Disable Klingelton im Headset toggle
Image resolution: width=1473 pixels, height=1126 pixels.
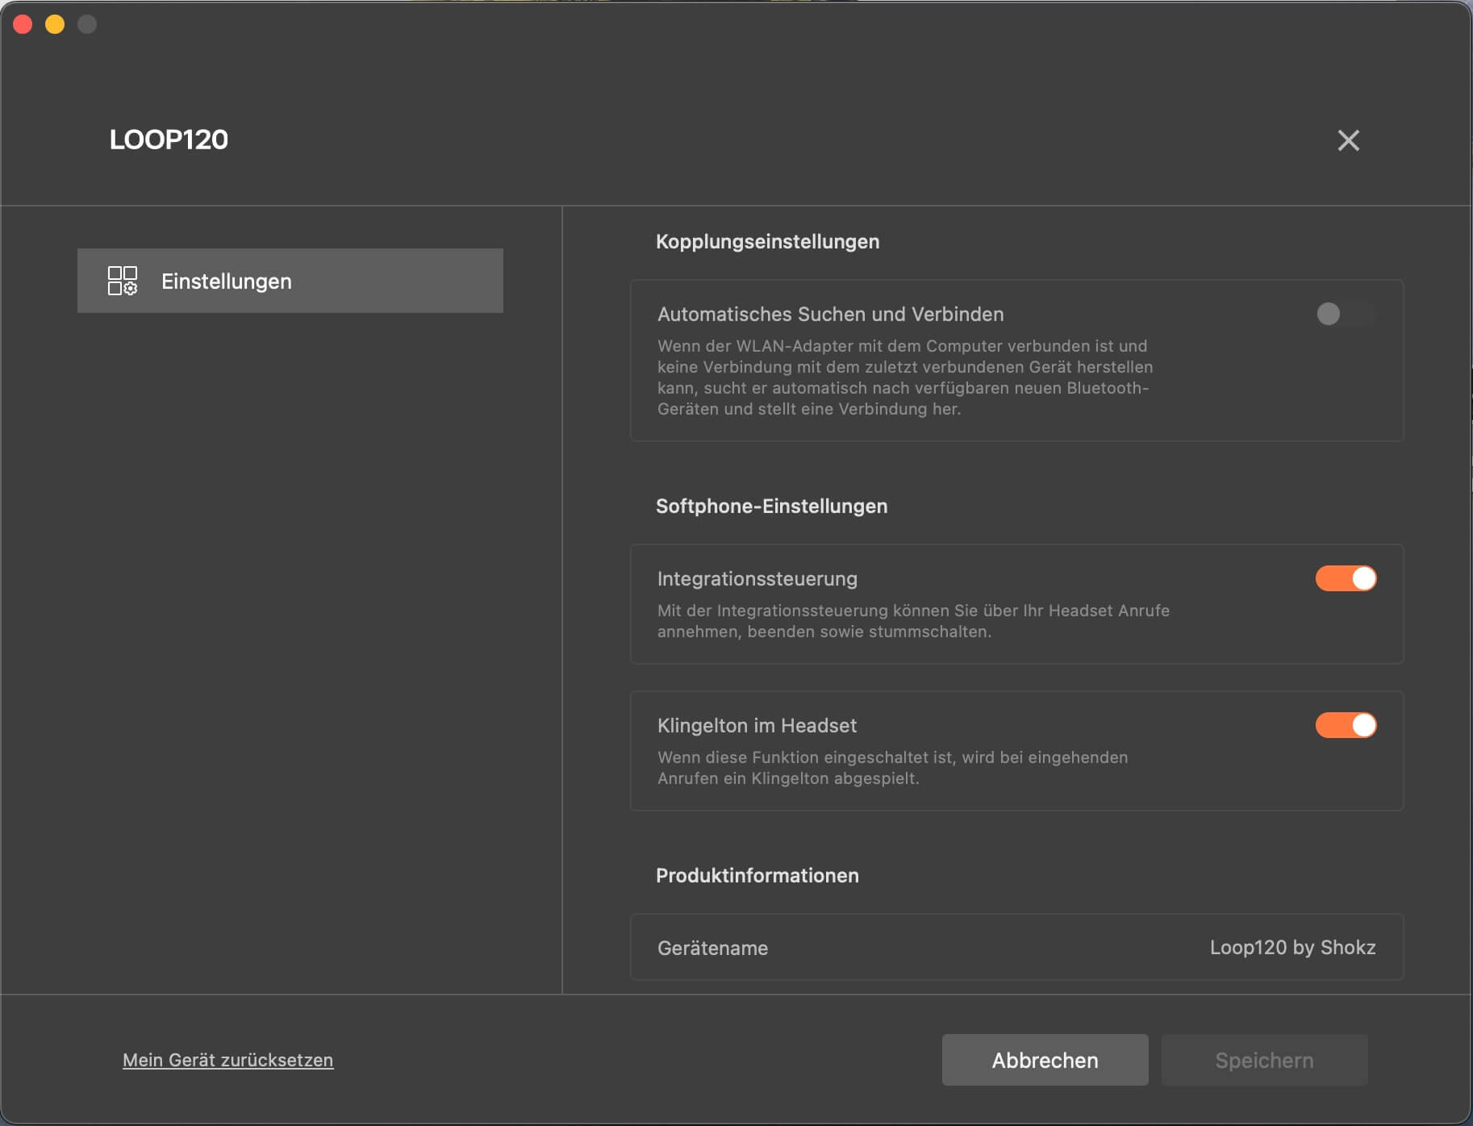(x=1346, y=725)
